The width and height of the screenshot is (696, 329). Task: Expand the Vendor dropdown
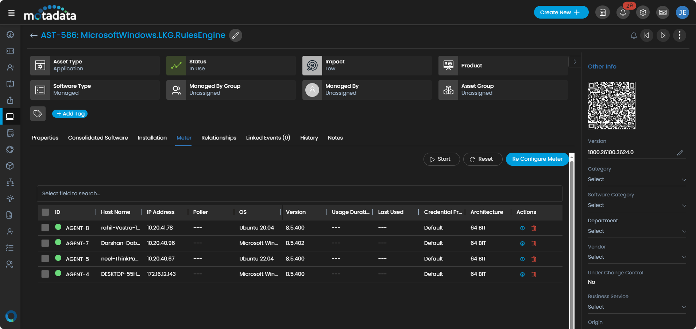pos(637,257)
